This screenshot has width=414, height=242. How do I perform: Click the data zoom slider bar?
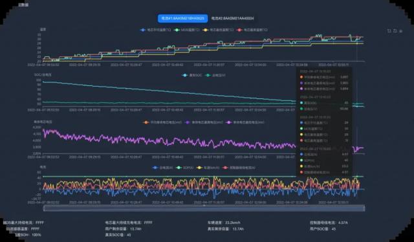click(204, 208)
